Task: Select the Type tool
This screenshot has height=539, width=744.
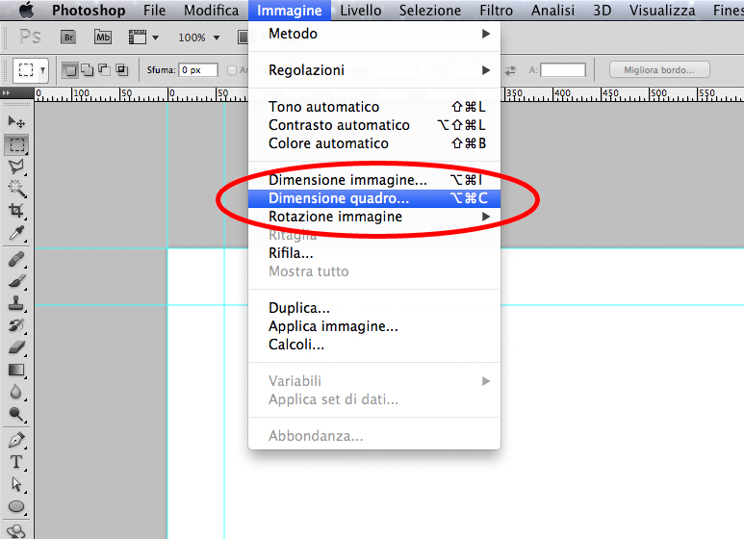Action: pos(16,462)
